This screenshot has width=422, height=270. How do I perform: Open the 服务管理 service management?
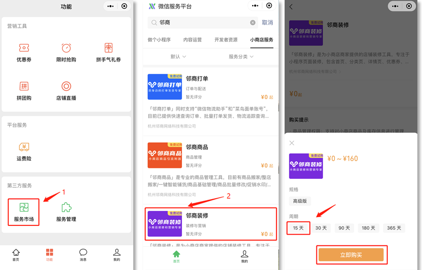[66, 212]
